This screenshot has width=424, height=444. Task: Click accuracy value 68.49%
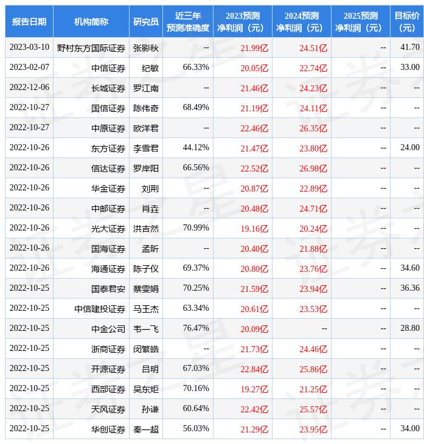click(x=196, y=107)
